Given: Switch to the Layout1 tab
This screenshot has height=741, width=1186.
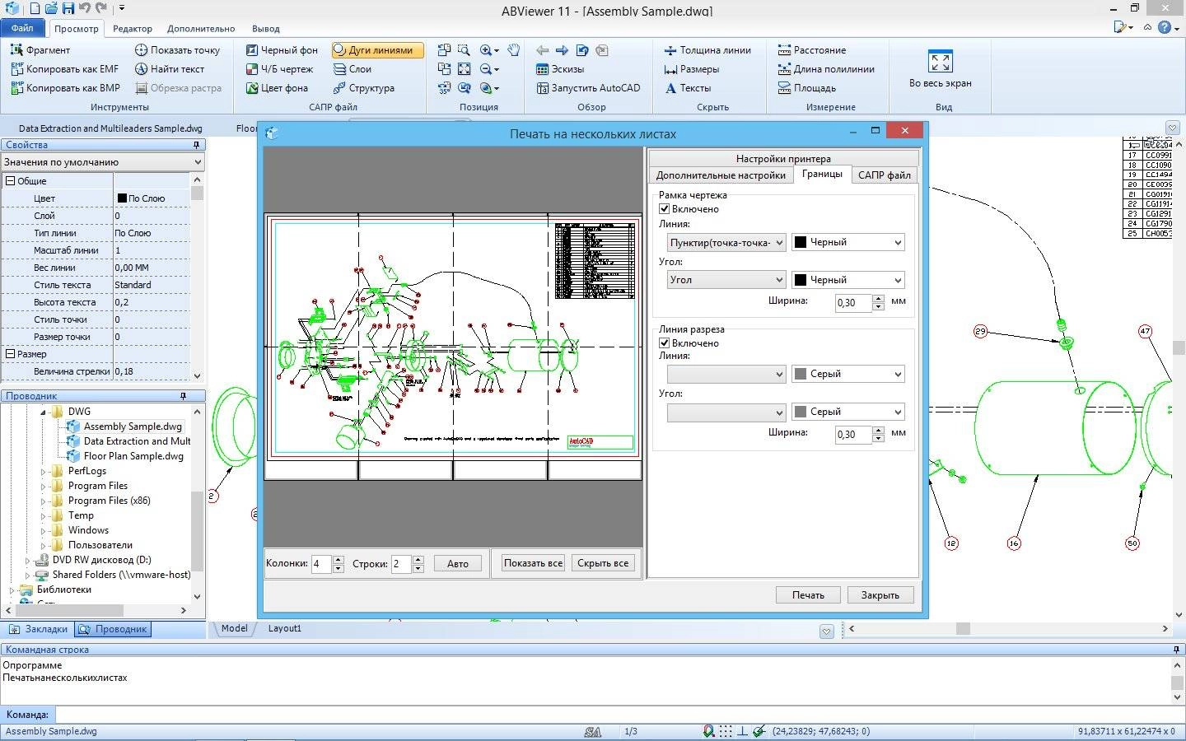Looking at the screenshot, I should click(x=285, y=628).
